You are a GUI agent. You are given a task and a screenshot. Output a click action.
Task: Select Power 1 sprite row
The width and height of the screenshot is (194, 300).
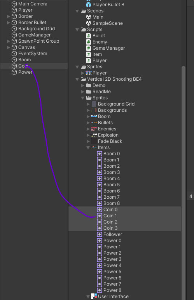coord(125,247)
